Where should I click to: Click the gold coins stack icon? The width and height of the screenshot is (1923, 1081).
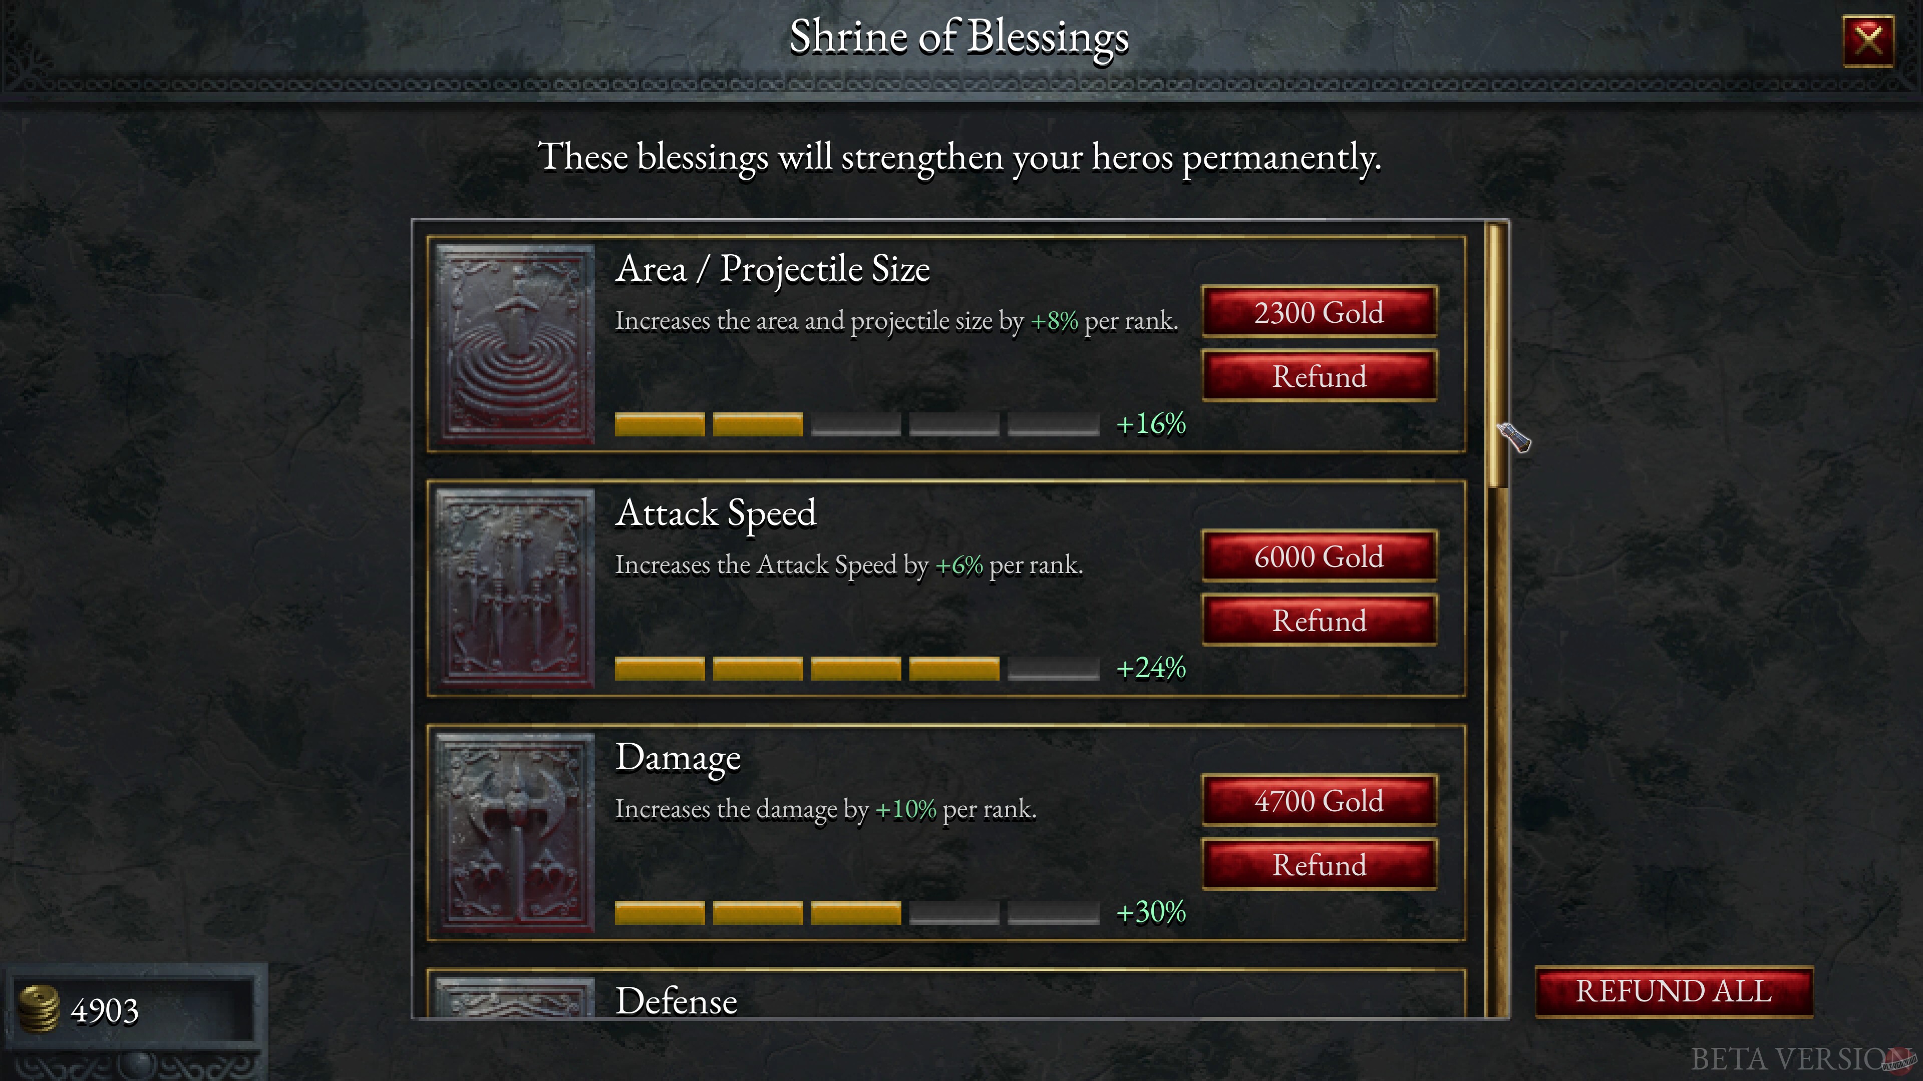tap(39, 1008)
